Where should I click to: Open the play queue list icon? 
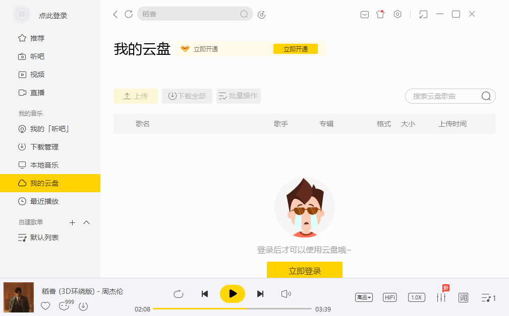pyautogui.click(x=488, y=298)
